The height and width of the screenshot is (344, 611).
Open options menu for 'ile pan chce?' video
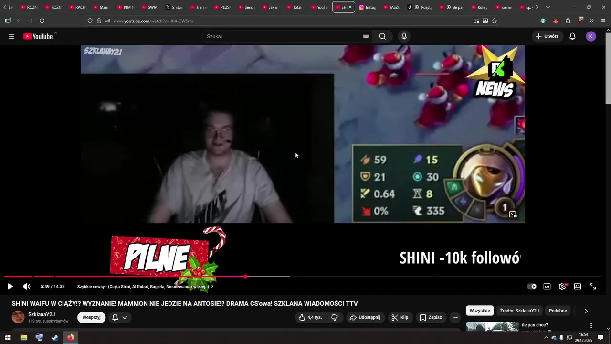pos(591,325)
